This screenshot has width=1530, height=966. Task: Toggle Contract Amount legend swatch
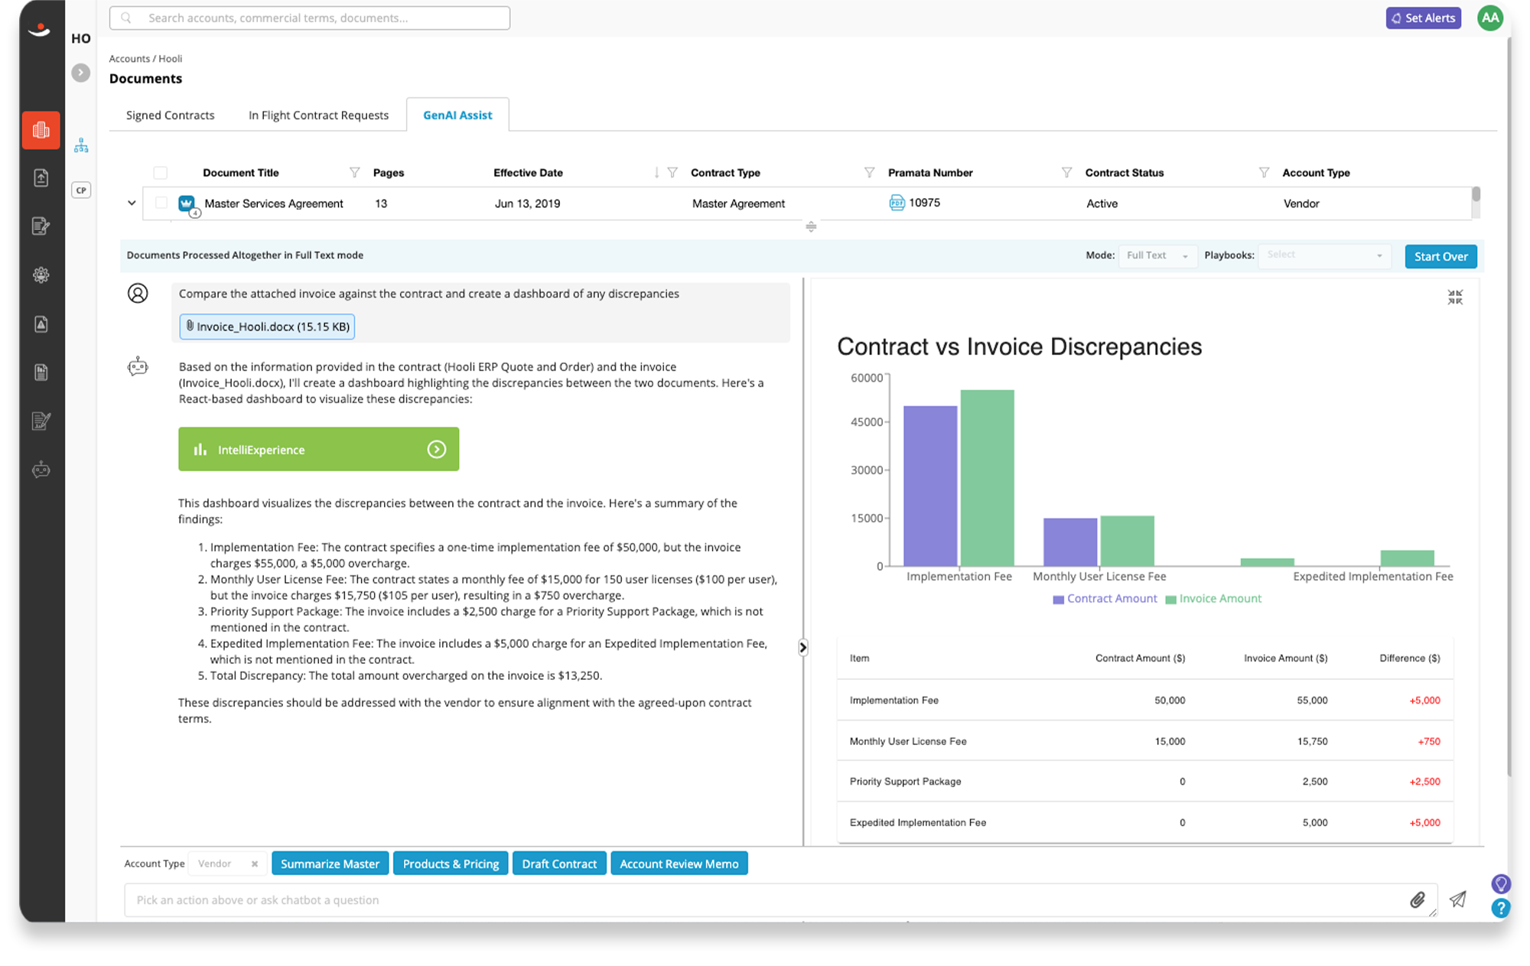point(1058,600)
